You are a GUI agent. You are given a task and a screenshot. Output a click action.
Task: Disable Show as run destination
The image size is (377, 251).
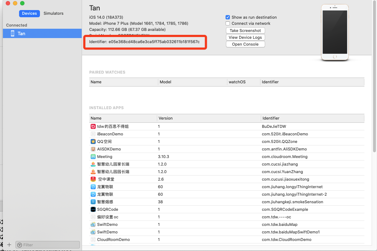coord(228,17)
